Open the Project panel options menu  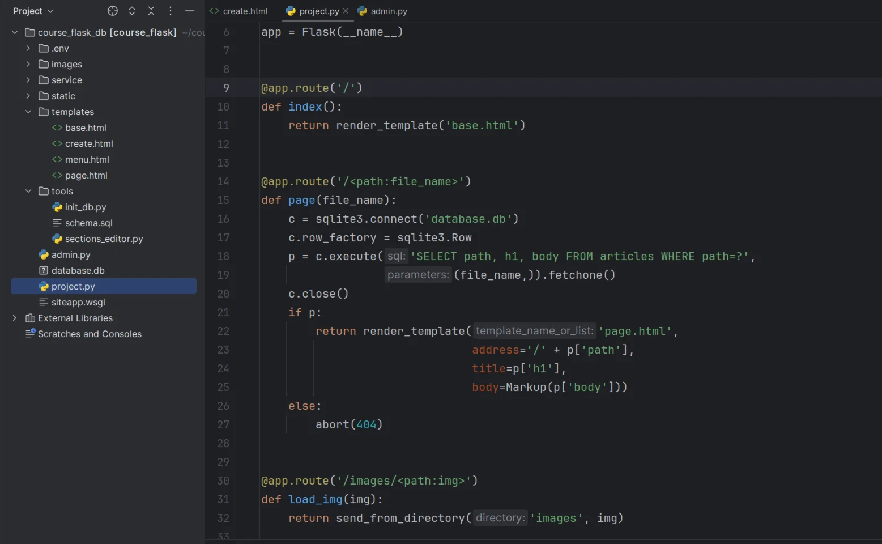(x=171, y=11)
